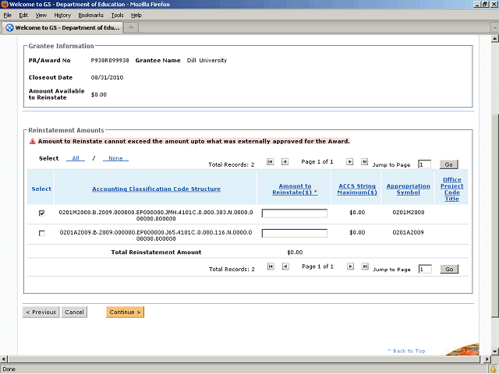
Task: Click next page arrow in top pagination
Action: pyautogui.click(x=350, y=162)
